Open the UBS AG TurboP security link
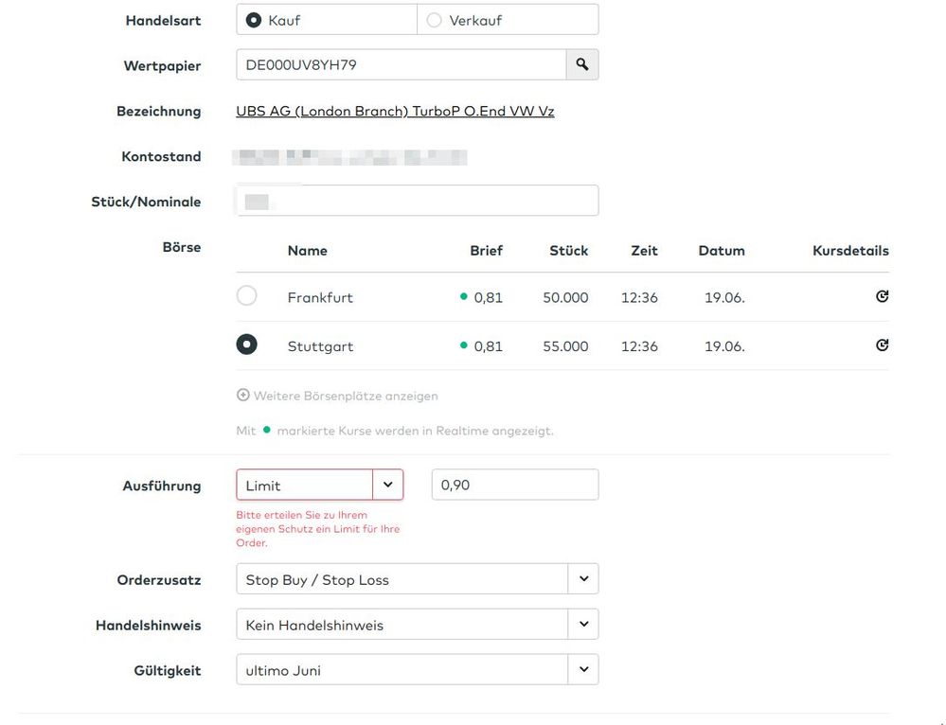Screen dimensions: 946x725 (x=395, y=111)
